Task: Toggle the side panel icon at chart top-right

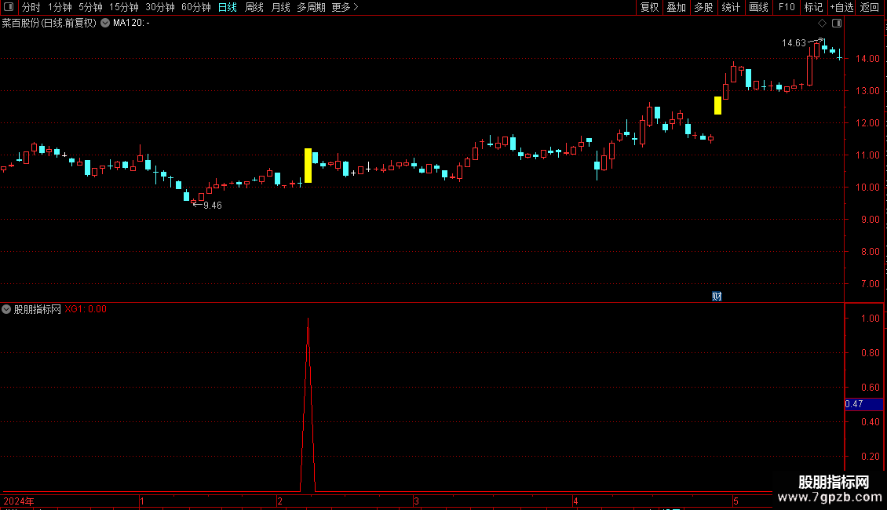Action: coord(837,24)
